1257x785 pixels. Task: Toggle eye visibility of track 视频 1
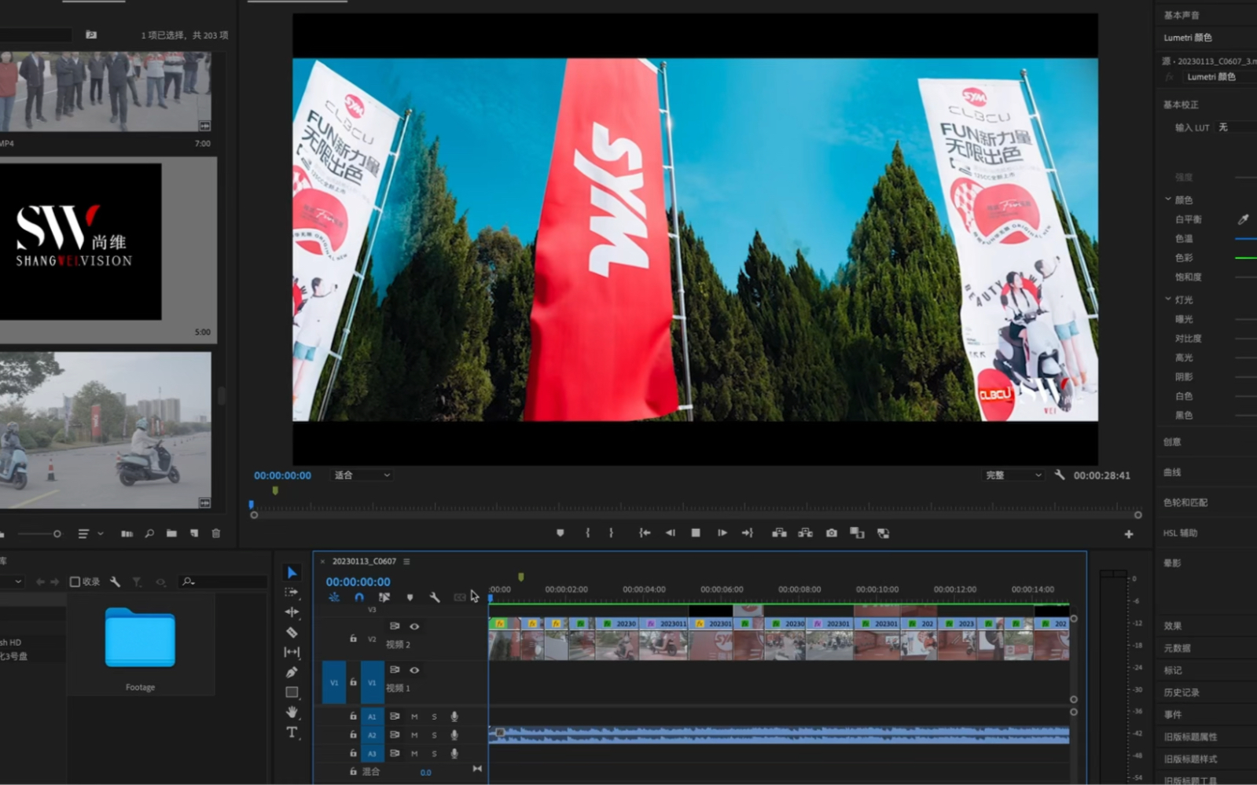pyautogui.click(x=414, y=670)
